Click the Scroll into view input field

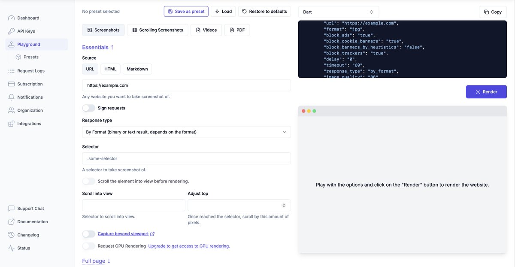(133, 205)
